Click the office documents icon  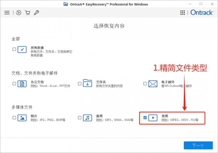(x=22, y=84)
